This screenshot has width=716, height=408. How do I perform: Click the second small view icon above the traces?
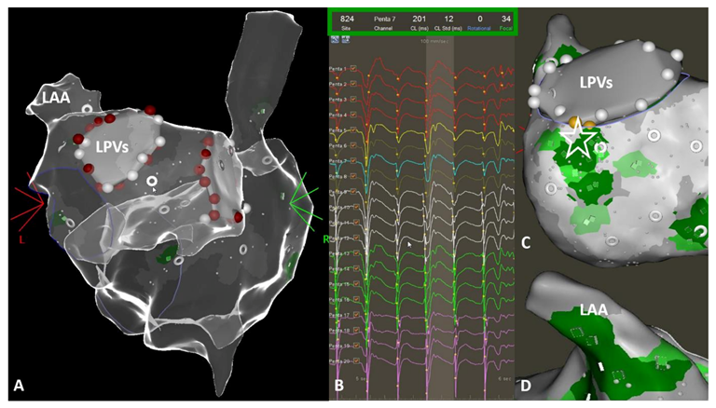tap(345, 40)
